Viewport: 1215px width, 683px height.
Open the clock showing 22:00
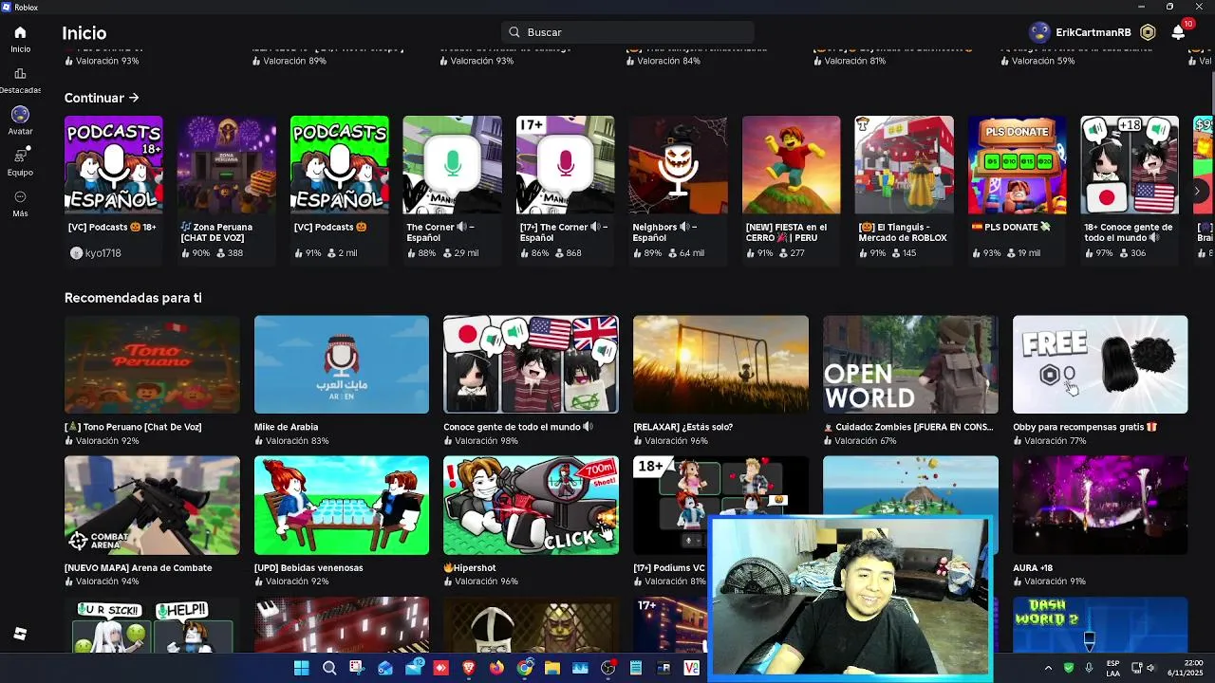1187,668
